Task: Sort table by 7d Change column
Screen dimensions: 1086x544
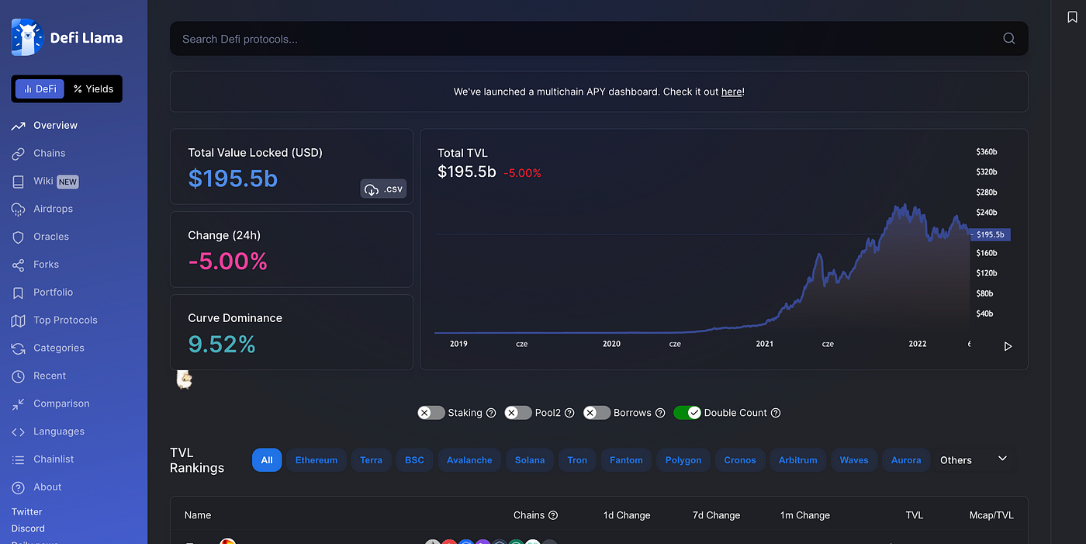Action: pos(716,515)
